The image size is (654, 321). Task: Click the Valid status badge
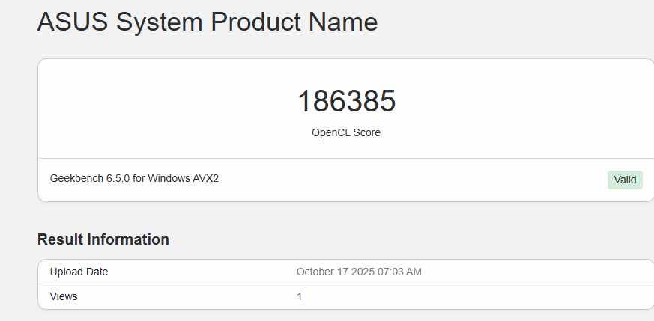pos(625,180)
